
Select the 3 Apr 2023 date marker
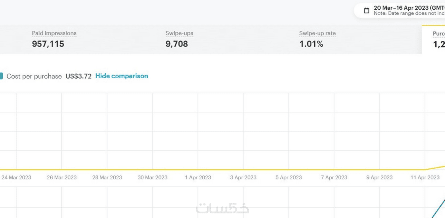coord(243,178)
